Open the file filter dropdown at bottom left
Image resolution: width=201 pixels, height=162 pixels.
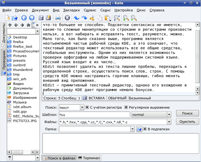tap(38, 158)
